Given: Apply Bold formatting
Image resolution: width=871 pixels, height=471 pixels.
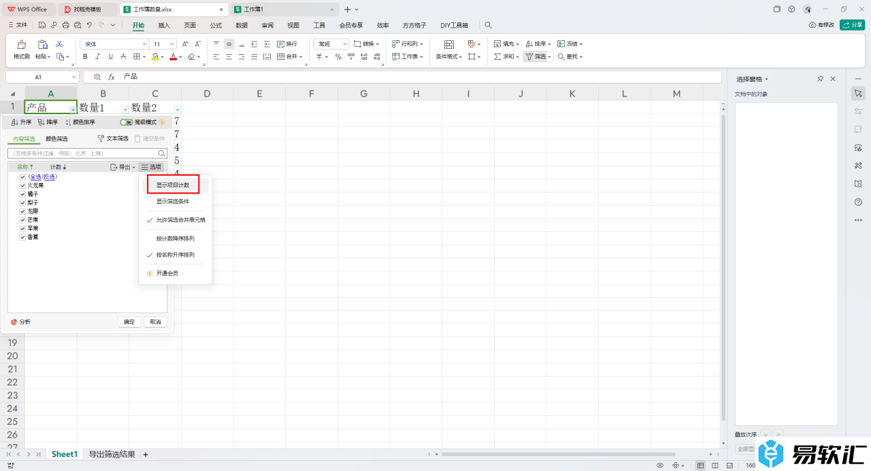Looking at the screenshot, I should pyautogui.click(x=86, y=57).
